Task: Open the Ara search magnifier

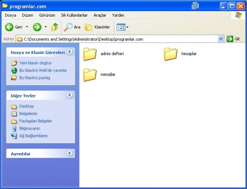Action: pos(68,27)
